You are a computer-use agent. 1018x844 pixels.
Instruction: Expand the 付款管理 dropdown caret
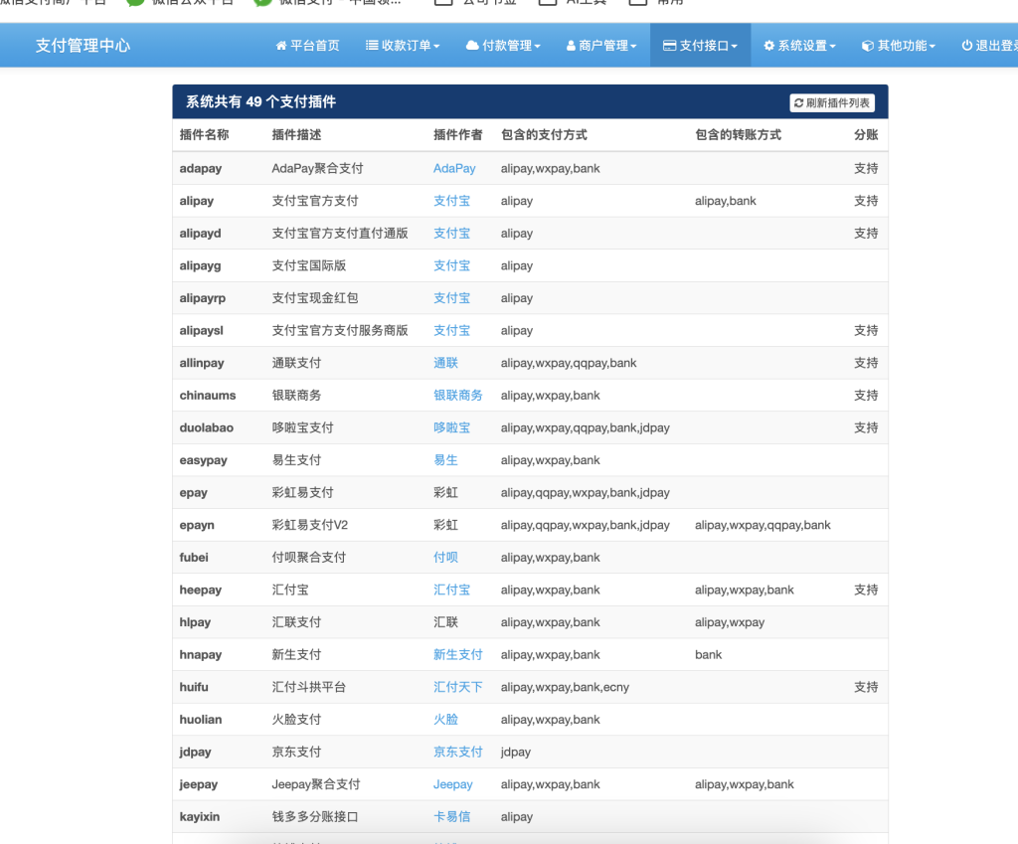[x=538, y=47]
